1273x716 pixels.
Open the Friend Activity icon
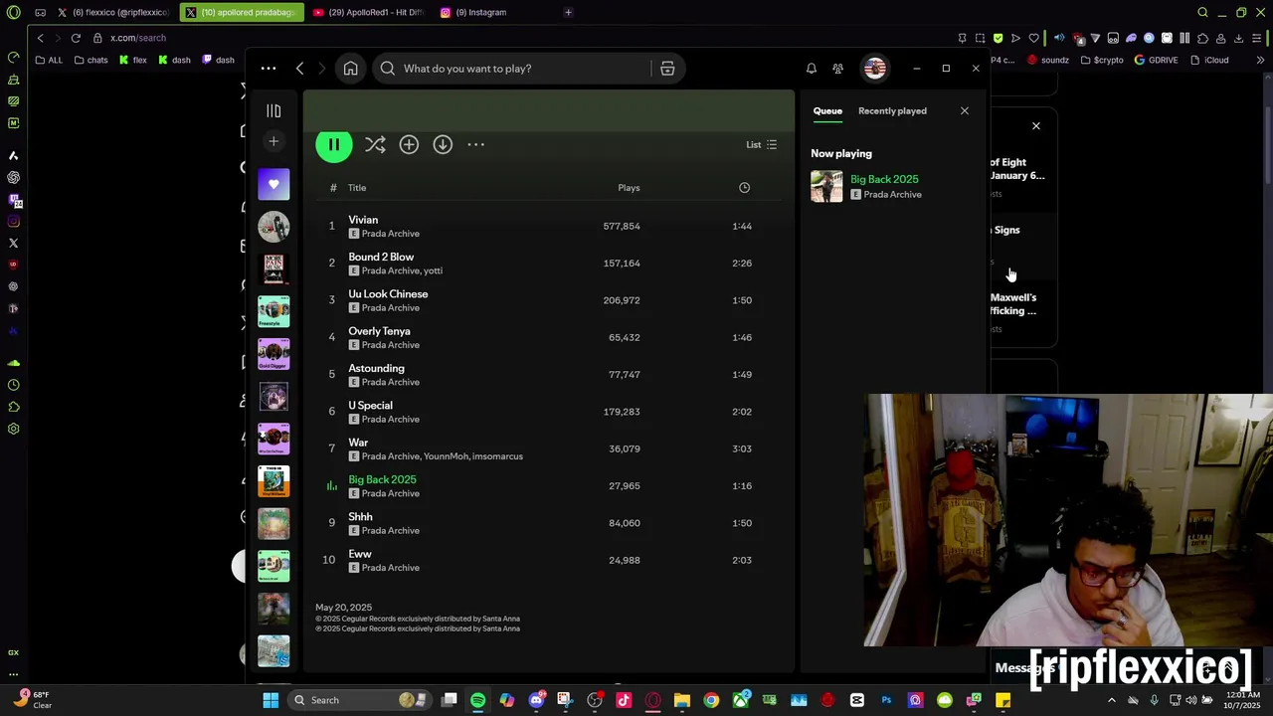tap(838, 69)
